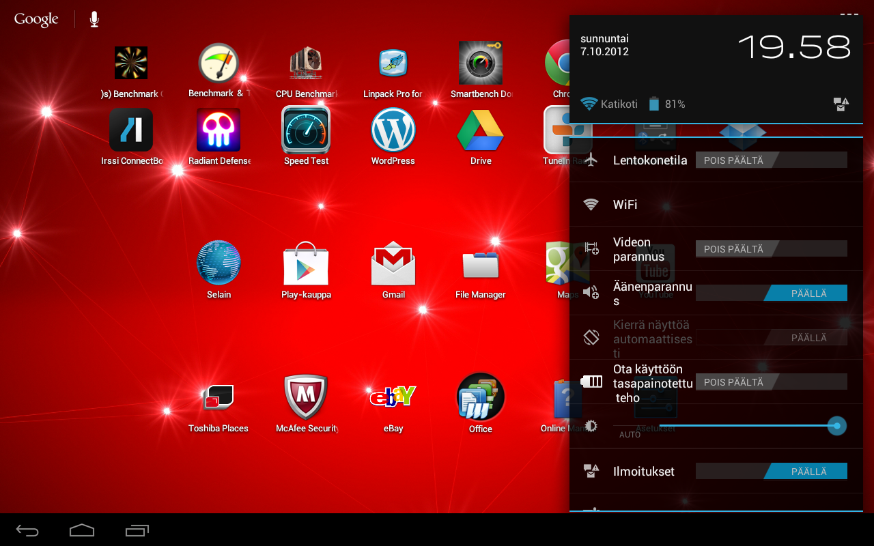This screenshot has width=874, height=546.
Task: Open the WiFi settings row
Action: tap(716, 204)
